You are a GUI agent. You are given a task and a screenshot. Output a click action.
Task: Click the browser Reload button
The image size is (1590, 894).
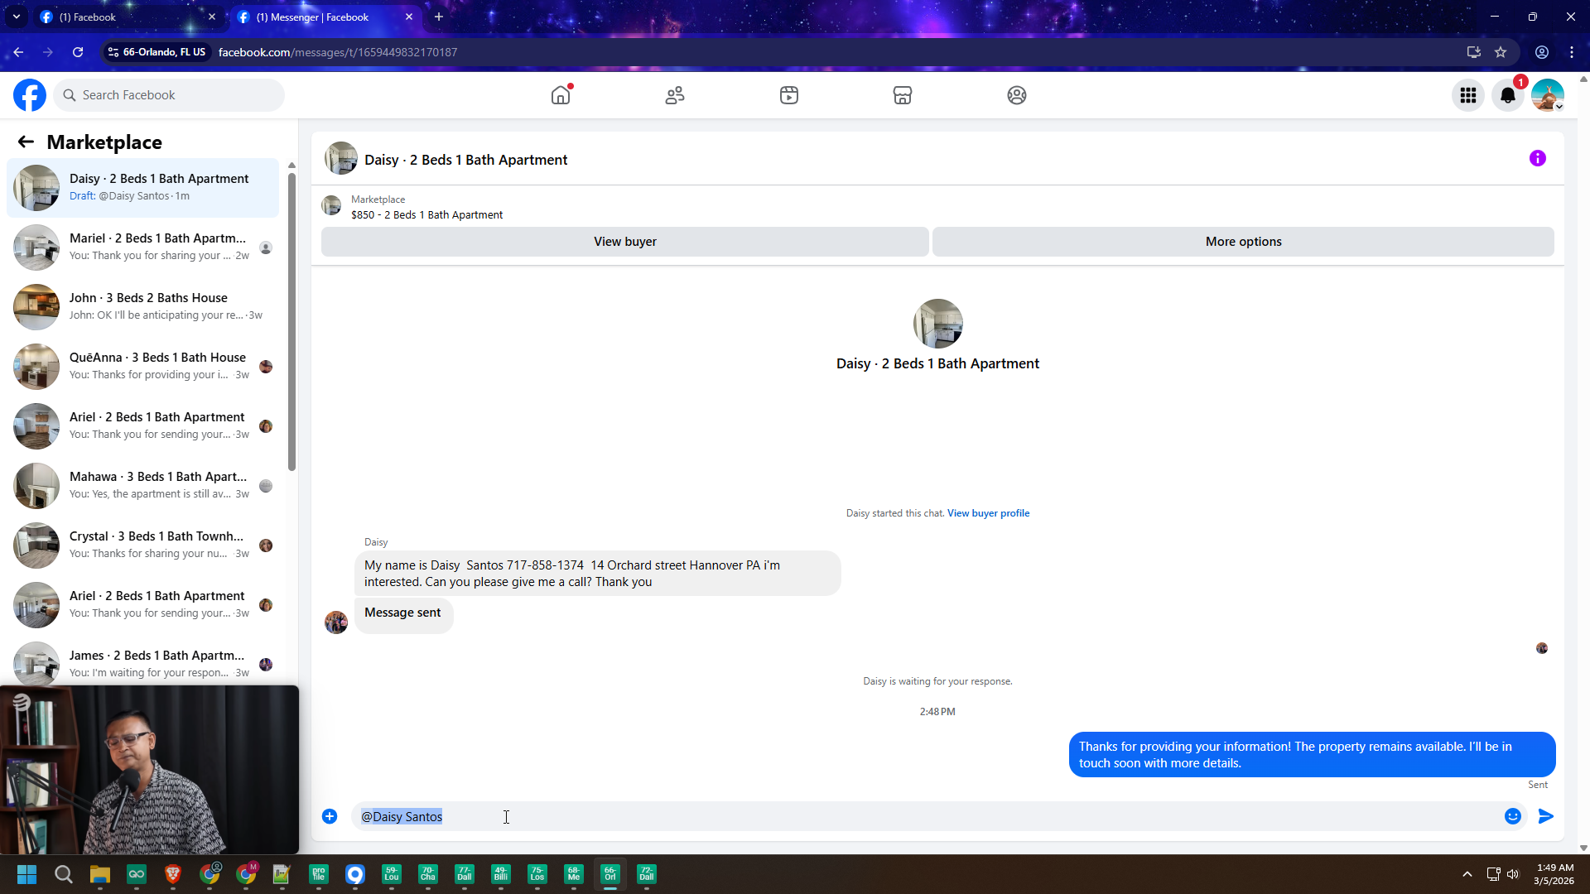[78, 52]
